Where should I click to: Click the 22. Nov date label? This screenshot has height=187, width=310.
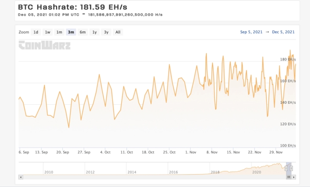tap(255, 152)
